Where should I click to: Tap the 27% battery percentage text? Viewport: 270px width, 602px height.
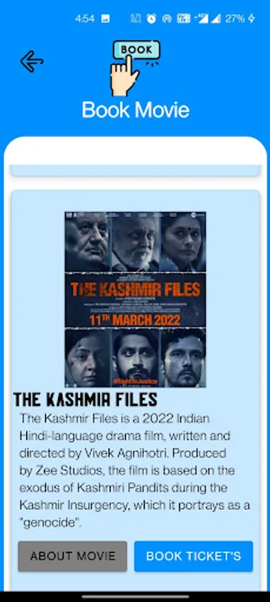(235, 19)
